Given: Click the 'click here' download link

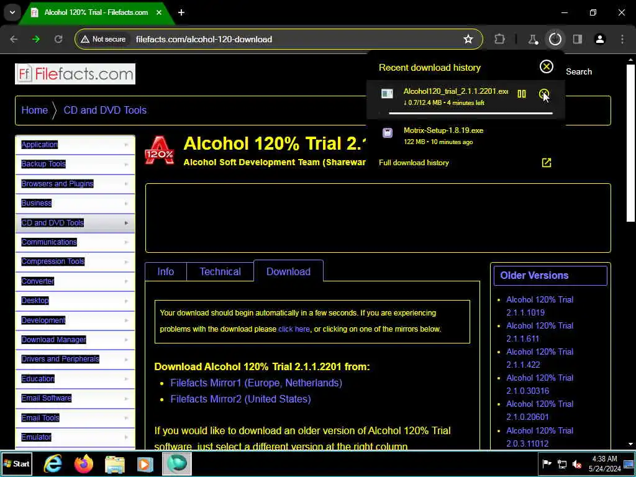Looking at the screenshot, I should pyautogui.click(x=294, y=329).
